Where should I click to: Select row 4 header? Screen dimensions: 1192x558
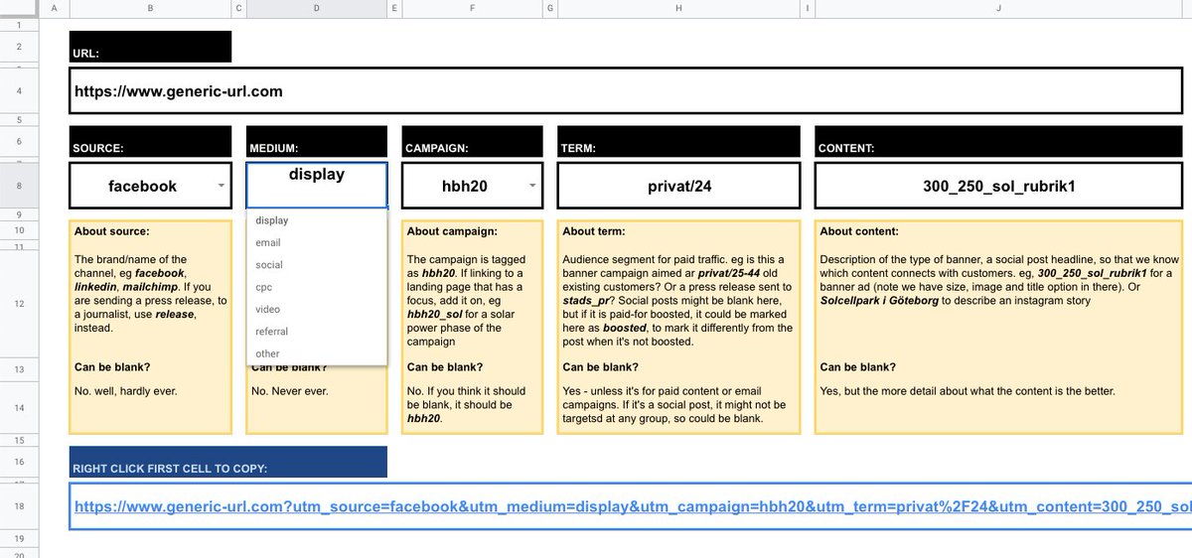tap(20, 91)
